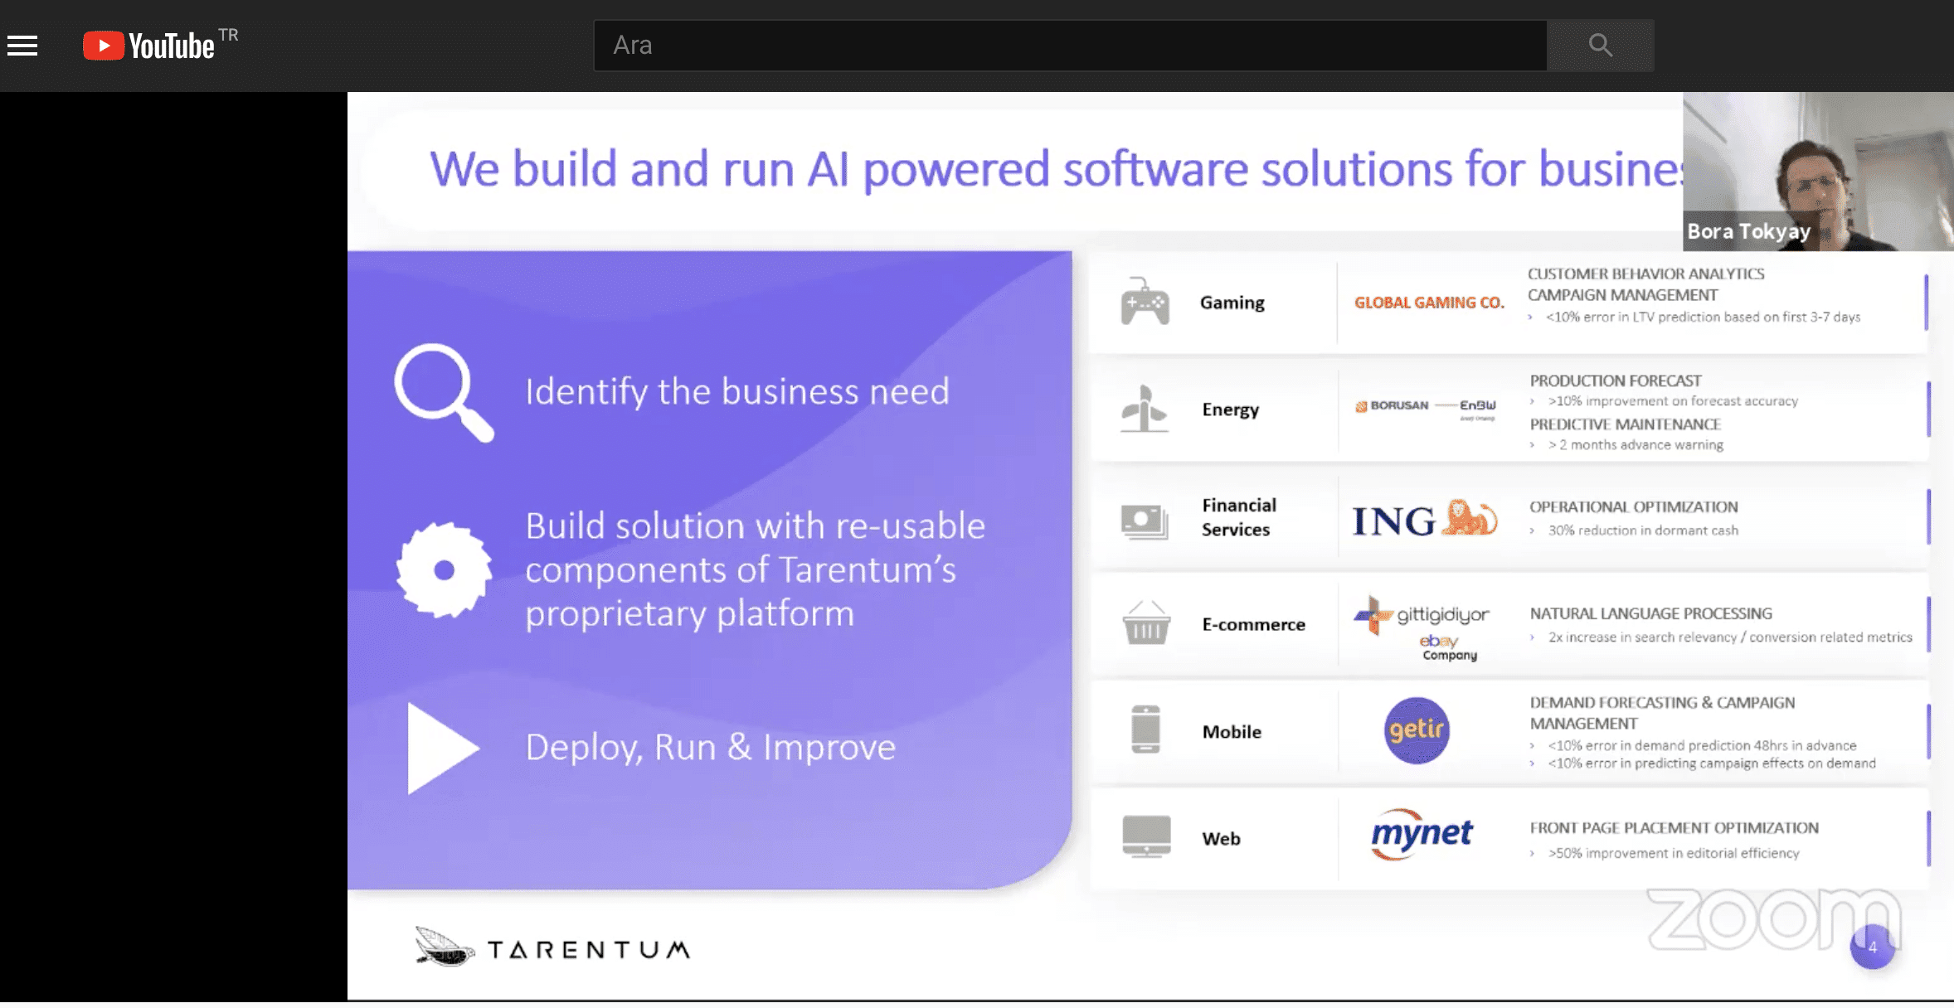Click > 2 months advance warning text
1954x1008 pixels.
click(1635, 445)
